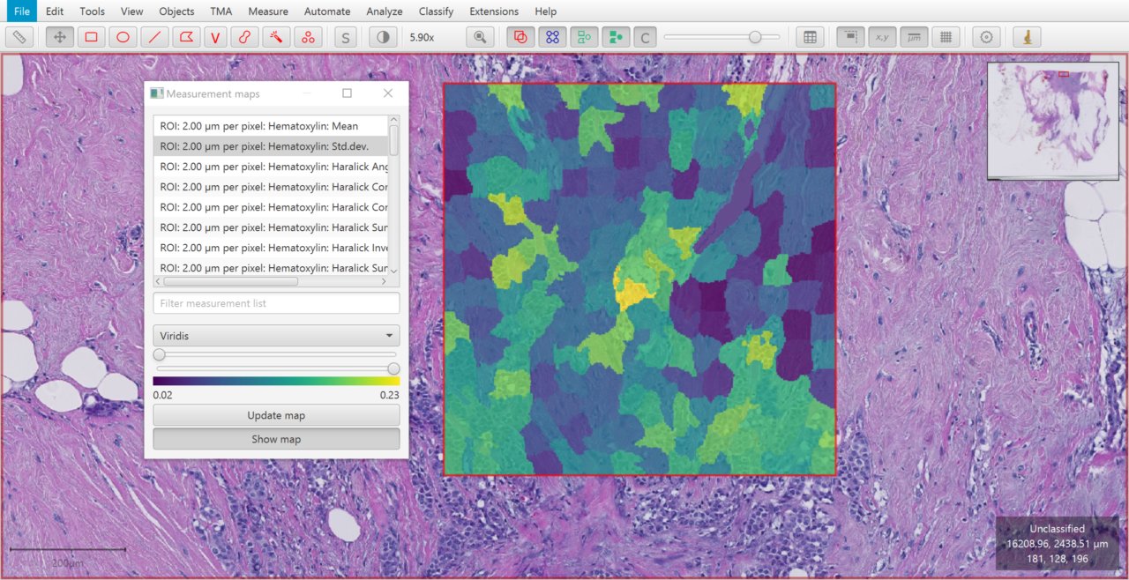Click the Update map button

276,415
